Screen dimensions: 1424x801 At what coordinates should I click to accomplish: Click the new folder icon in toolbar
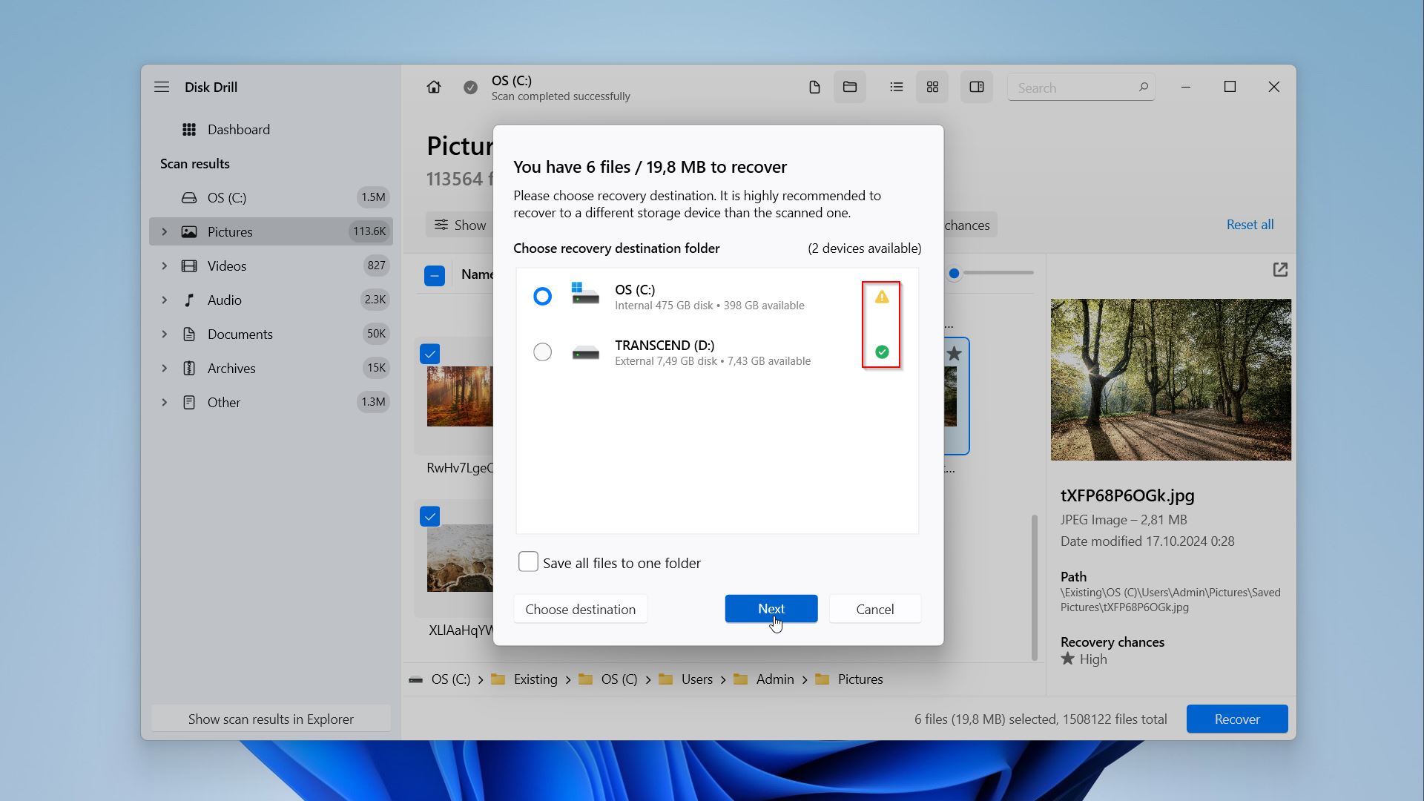(x=849, y=87)
